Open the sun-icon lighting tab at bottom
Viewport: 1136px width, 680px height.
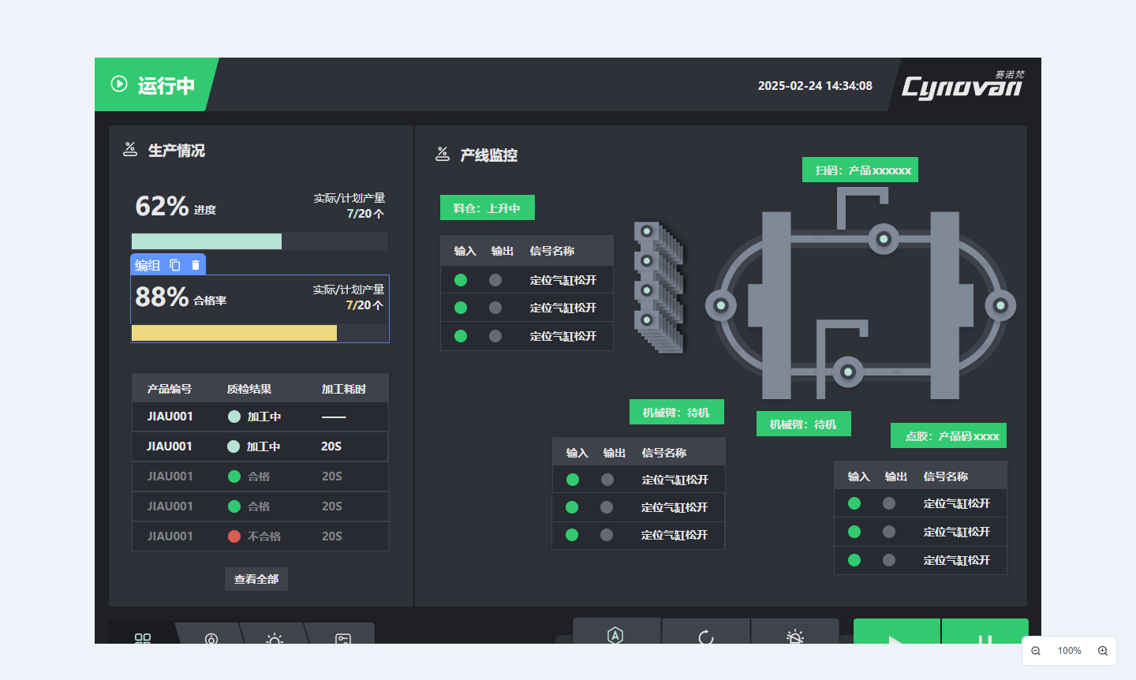pos(274,637)
